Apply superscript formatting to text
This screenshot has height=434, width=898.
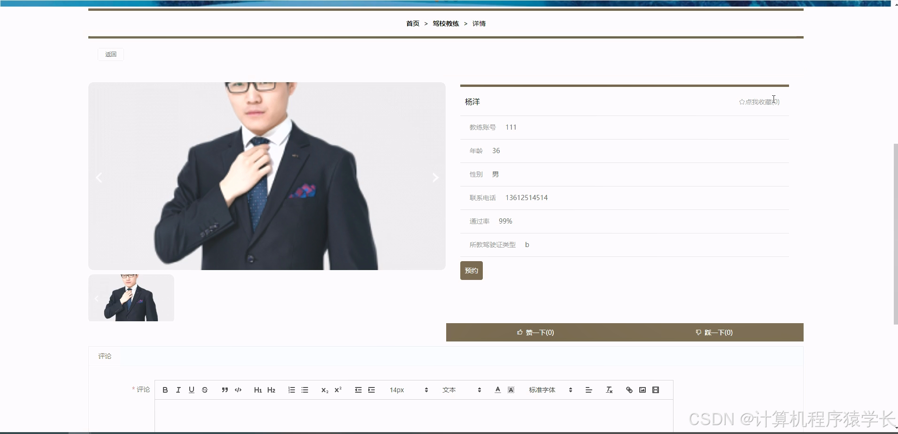click(x=338, y=390)
